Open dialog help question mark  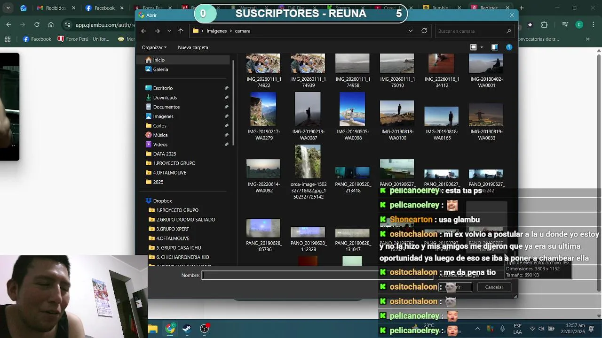click(509, 47)
